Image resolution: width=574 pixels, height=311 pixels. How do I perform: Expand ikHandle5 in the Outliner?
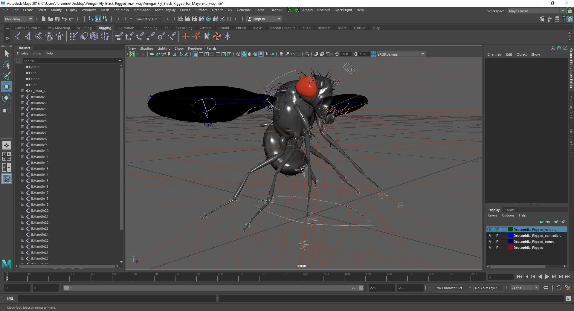22,121
